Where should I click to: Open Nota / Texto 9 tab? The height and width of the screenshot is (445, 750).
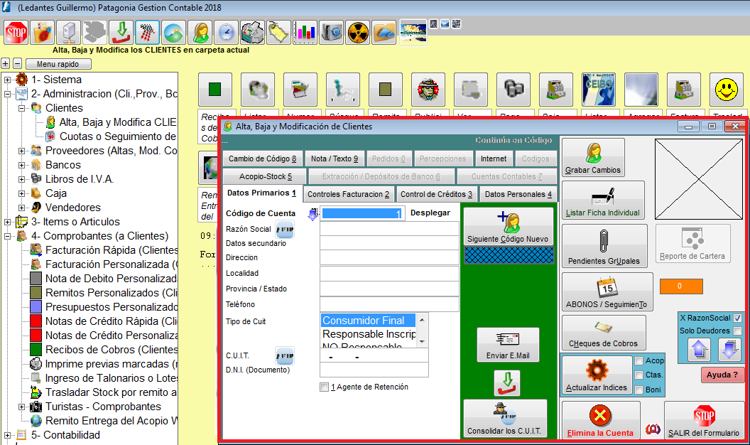335,159
